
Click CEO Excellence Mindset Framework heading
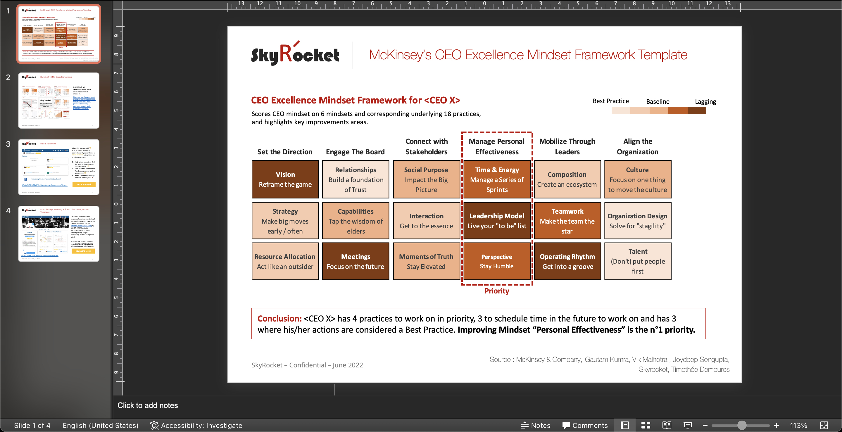355,100
